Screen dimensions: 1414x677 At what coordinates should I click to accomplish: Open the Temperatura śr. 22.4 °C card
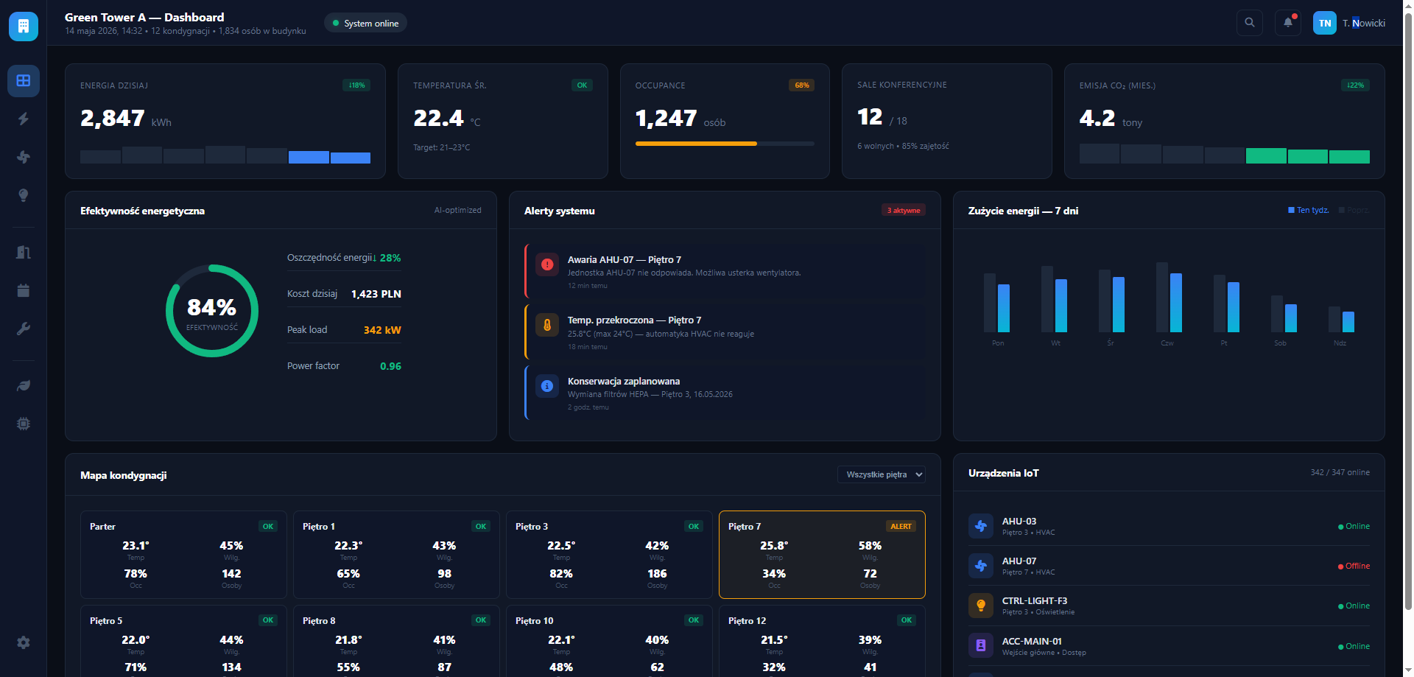click(x=503, y=121)
